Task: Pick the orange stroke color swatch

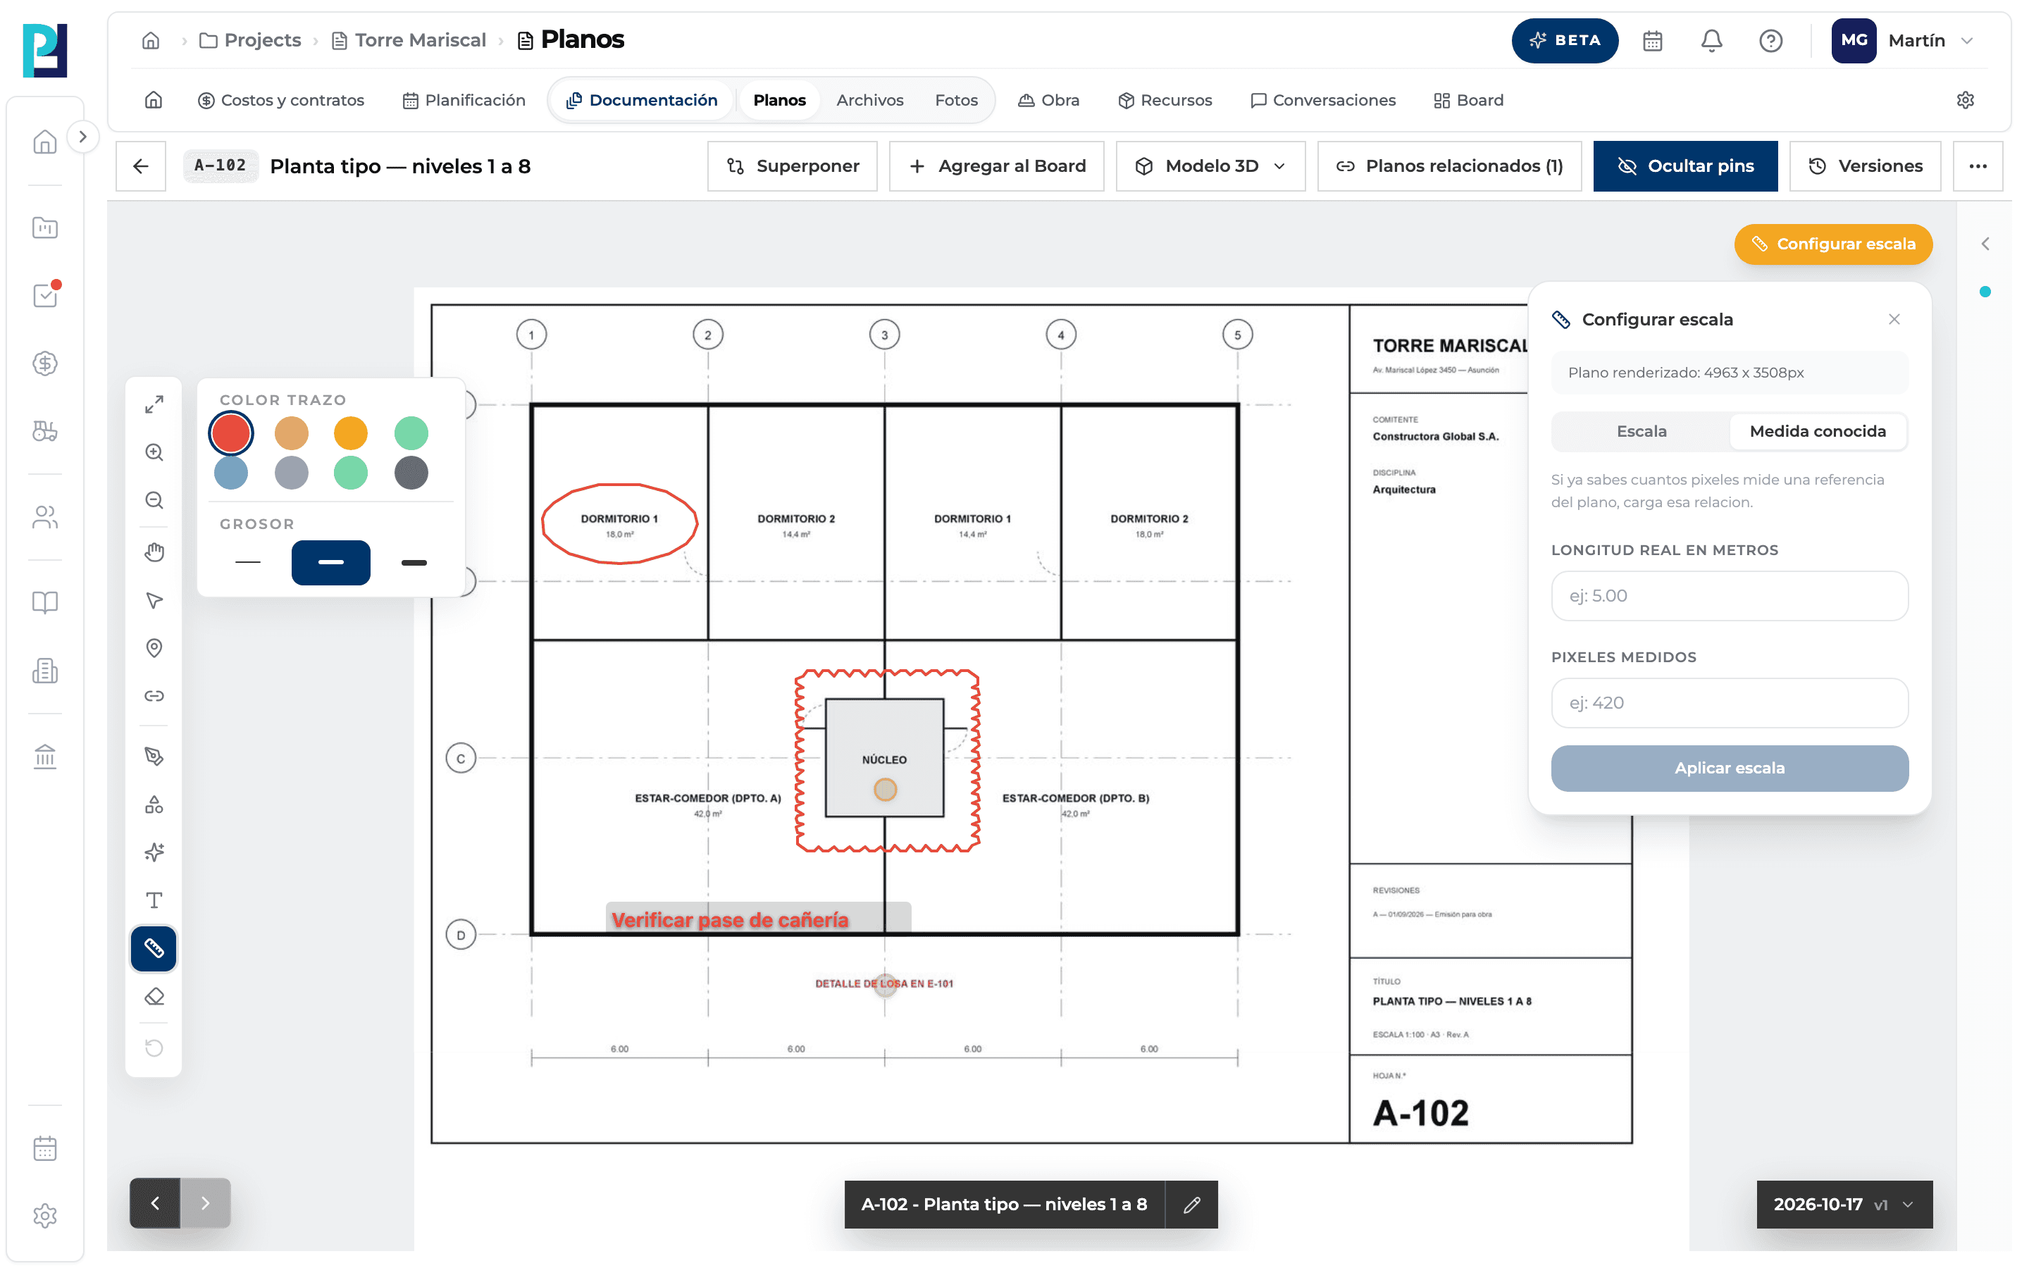Action: [x=350, y=433]
